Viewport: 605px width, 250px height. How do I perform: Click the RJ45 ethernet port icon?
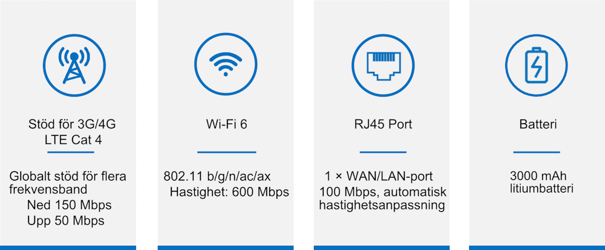(383, 65)
